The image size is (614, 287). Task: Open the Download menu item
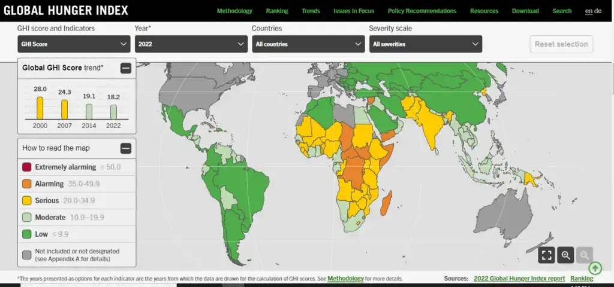[525, 11]
